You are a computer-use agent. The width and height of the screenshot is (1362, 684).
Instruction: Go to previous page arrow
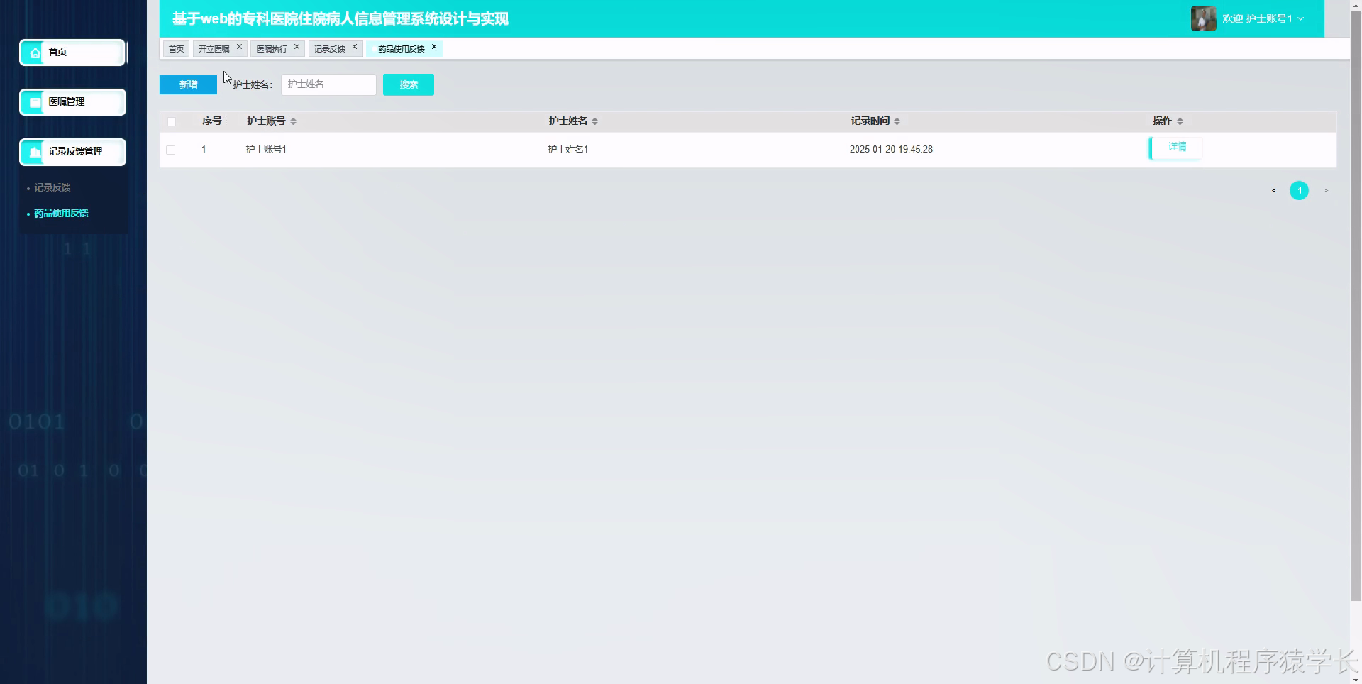pos(1274,191)
